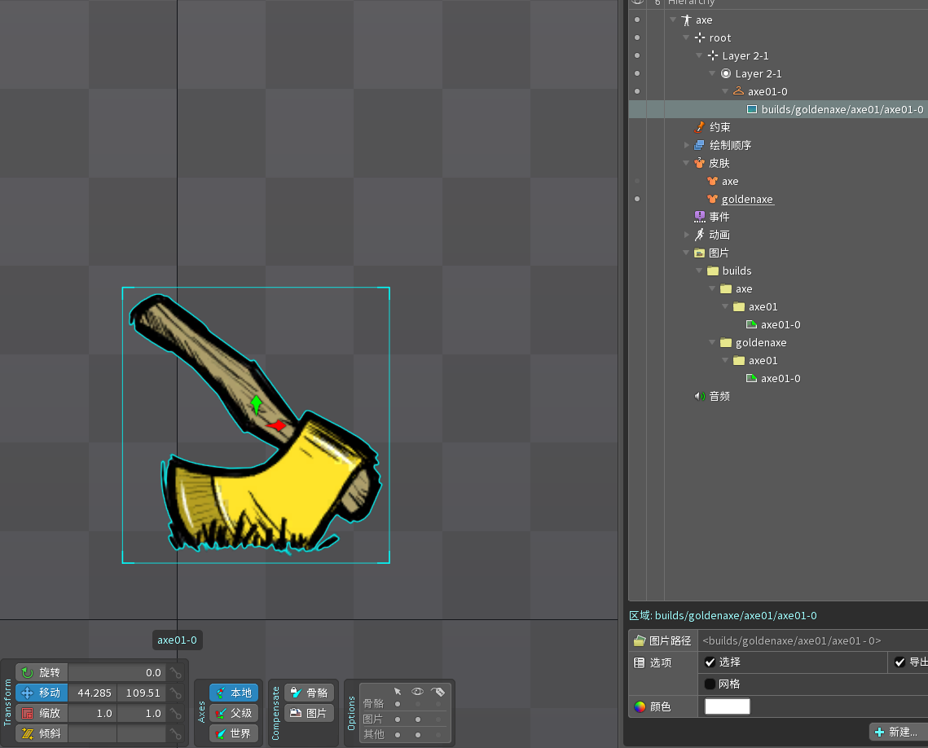Open the white color swatch
Screen dimensions: 928x748
(727, 706)
